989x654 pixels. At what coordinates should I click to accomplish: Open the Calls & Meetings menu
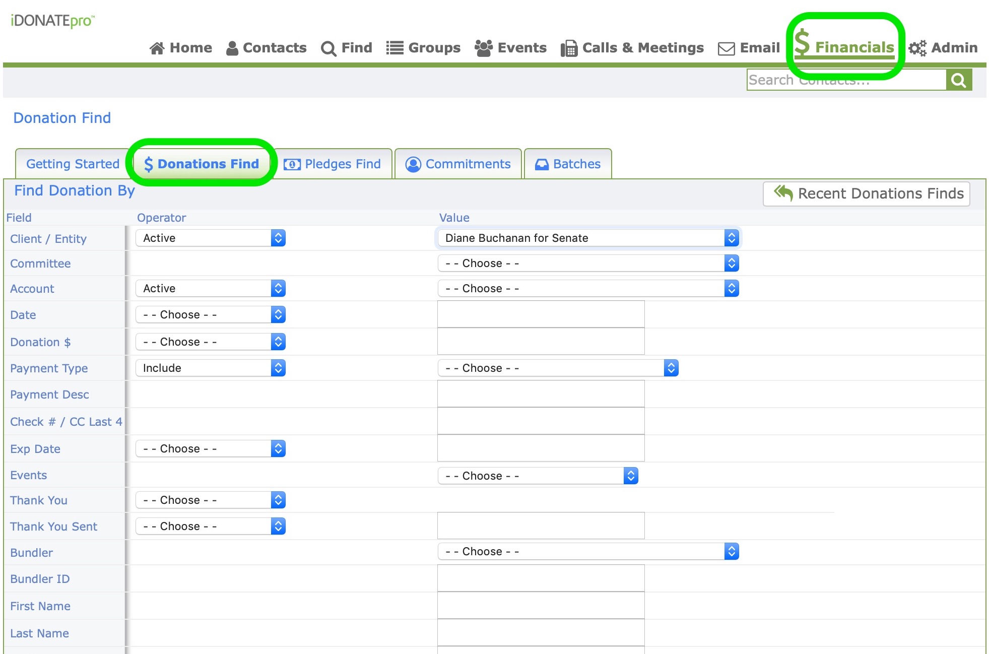[632, 48]
